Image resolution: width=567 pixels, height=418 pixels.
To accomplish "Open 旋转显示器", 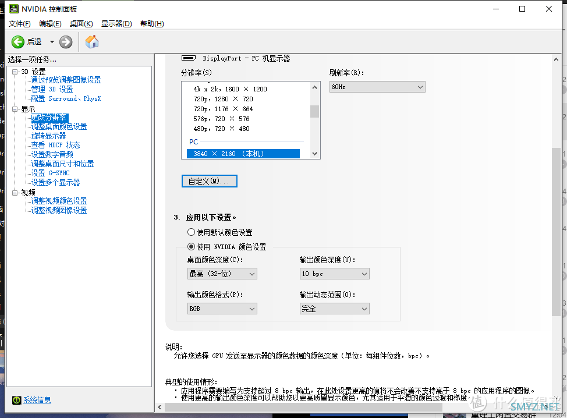I will tap(48, 136).
